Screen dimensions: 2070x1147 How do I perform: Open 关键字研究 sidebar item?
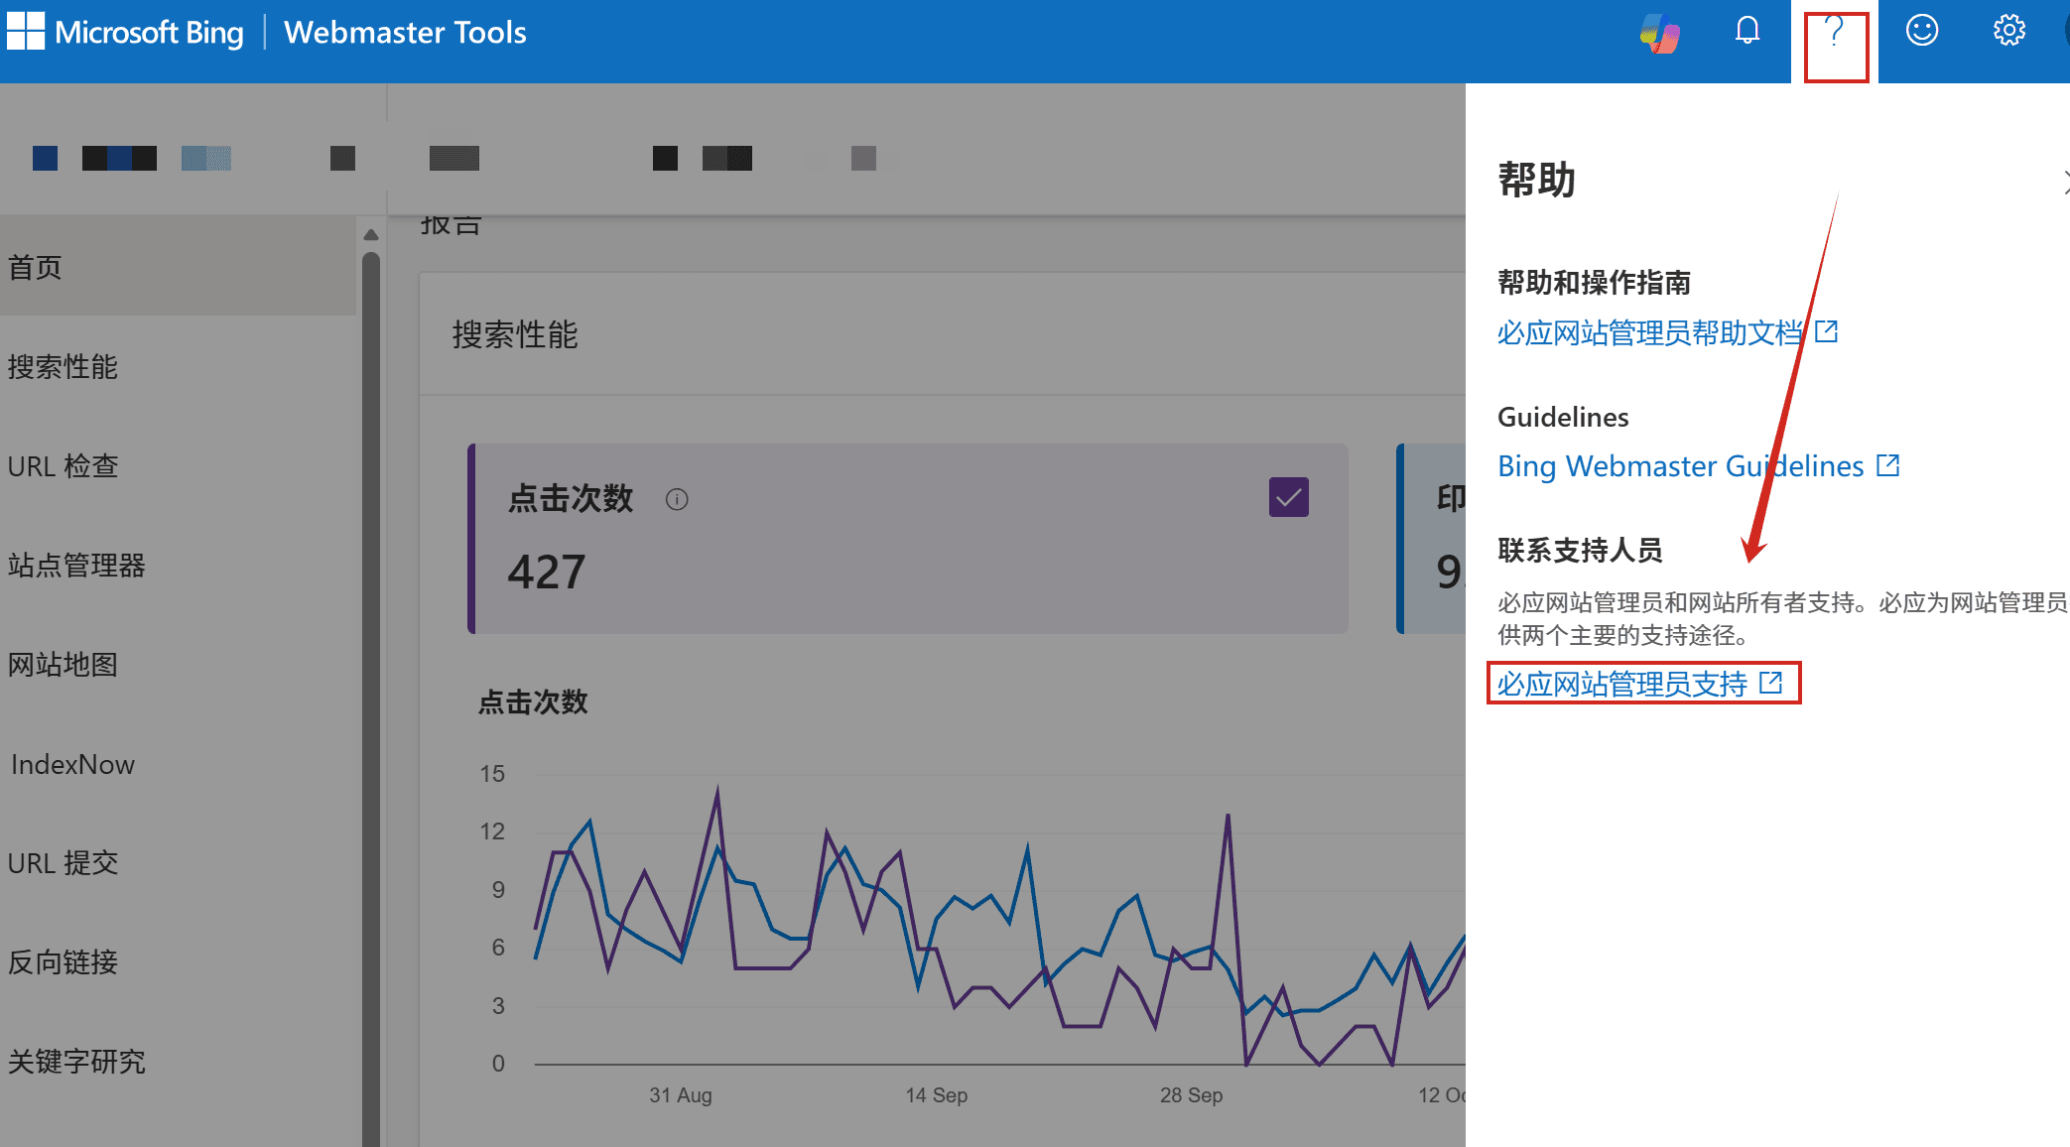click(x=76, y=1062)
